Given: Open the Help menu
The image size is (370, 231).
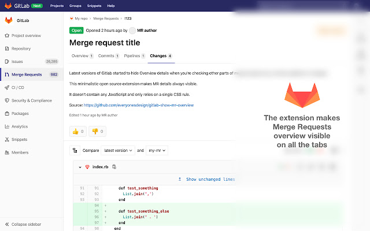Looking at the screenshot, I should [x=111, y=6].
